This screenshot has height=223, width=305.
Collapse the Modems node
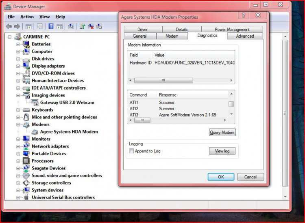point(18,124)
